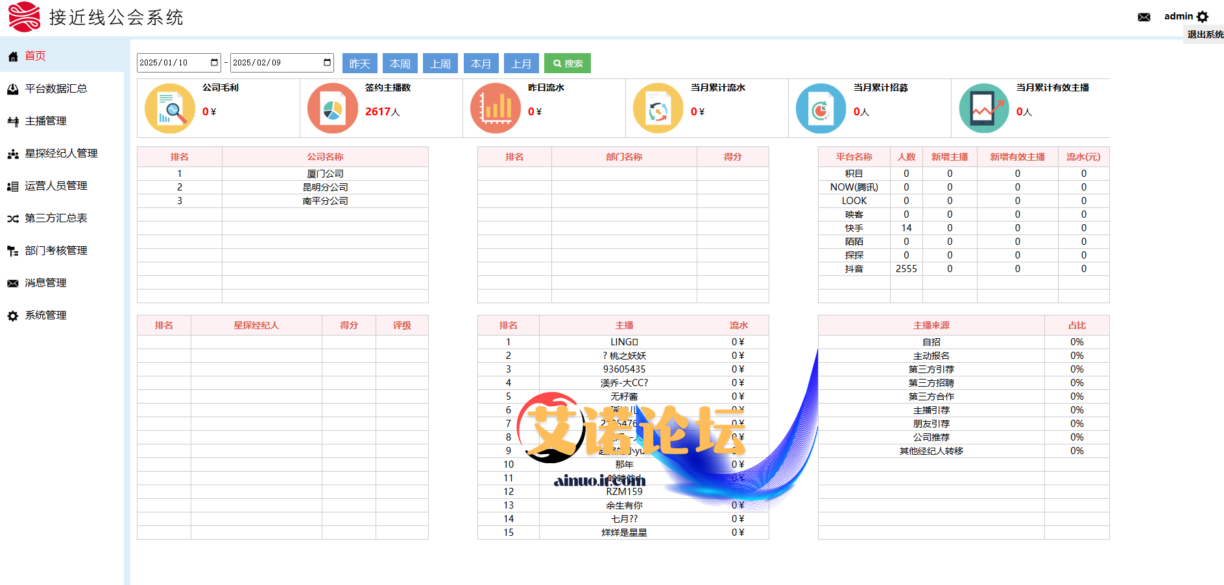Click the 朋友引荐 source row
Viewport: 1224px width, 585px height.
tap(964, 424)
